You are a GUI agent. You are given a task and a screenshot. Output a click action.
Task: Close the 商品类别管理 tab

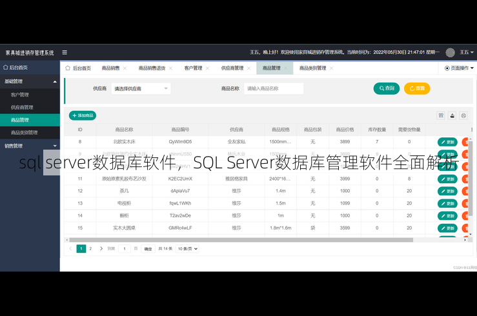(331, 68)
